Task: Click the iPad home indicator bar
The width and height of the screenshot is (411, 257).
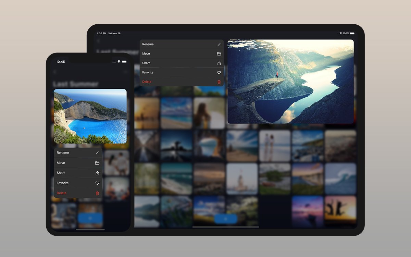Action: 226,227
